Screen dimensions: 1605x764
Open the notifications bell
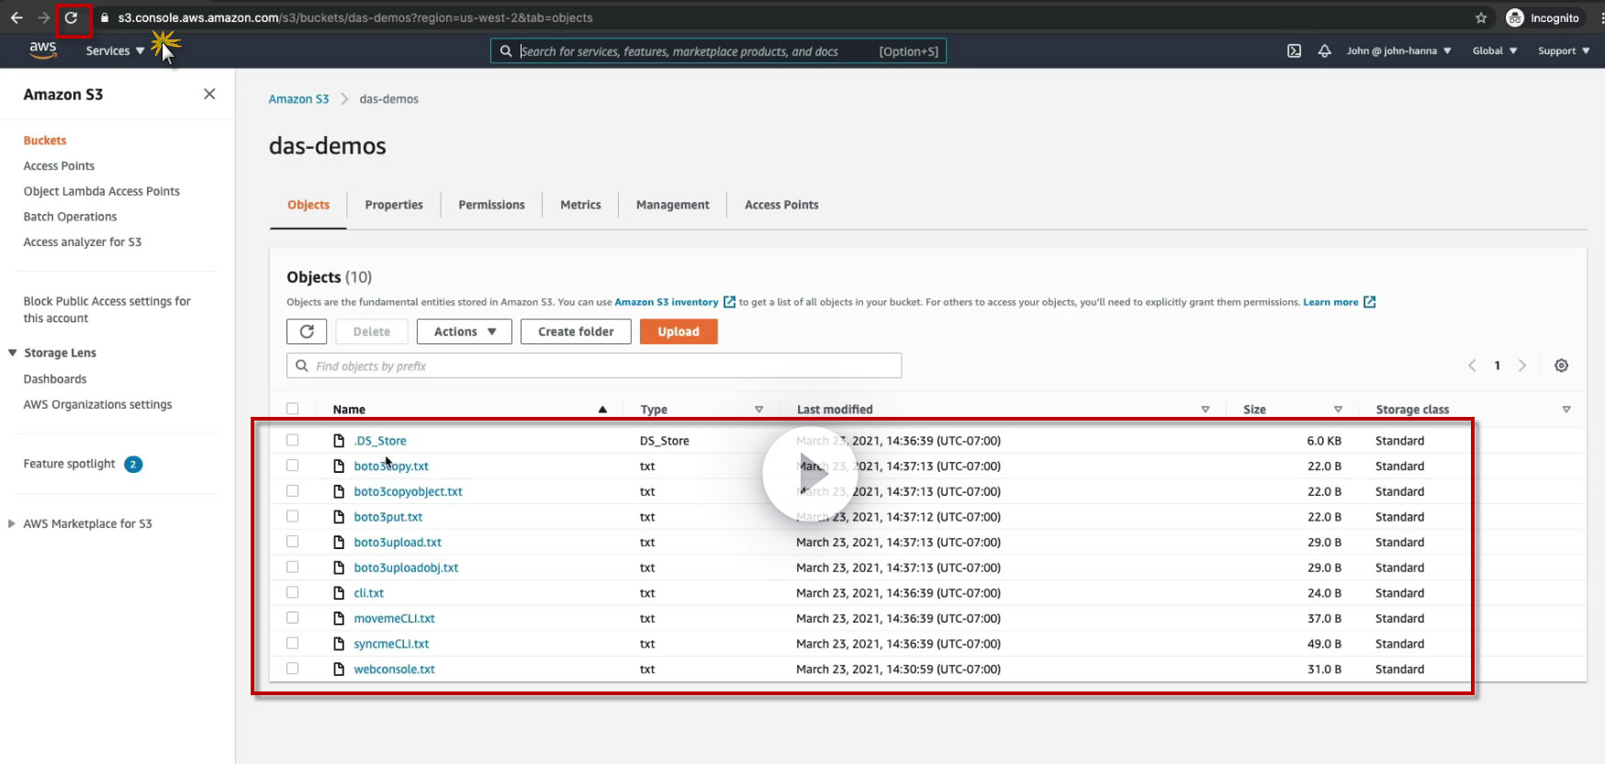1324,51
